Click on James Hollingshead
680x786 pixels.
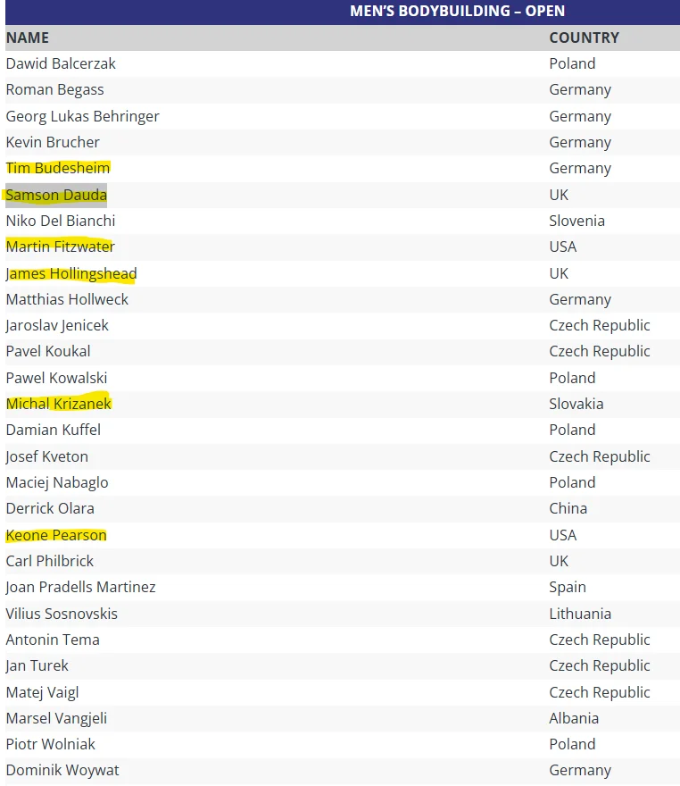71,273
